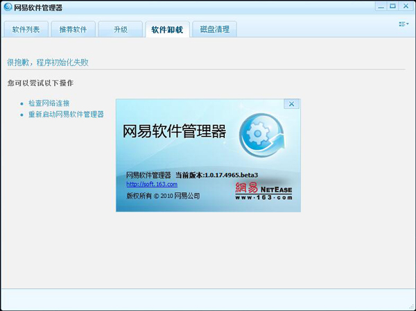Switch to the 软件列表 tab
The image size is (416, 311).
point(26,29)
